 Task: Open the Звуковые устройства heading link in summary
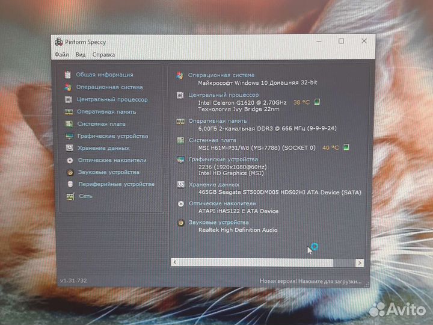[x=219, y=222]
